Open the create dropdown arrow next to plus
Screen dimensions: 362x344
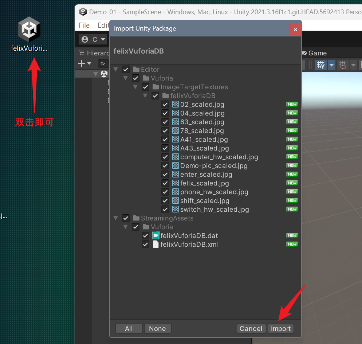[x=89, y=63]
